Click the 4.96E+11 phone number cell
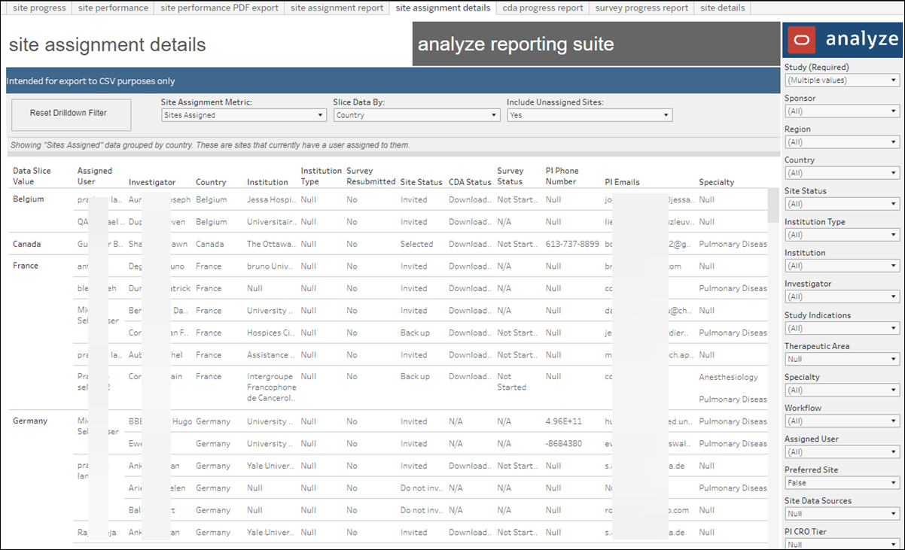This screenshot has width=905, height=550. [564, 422]
